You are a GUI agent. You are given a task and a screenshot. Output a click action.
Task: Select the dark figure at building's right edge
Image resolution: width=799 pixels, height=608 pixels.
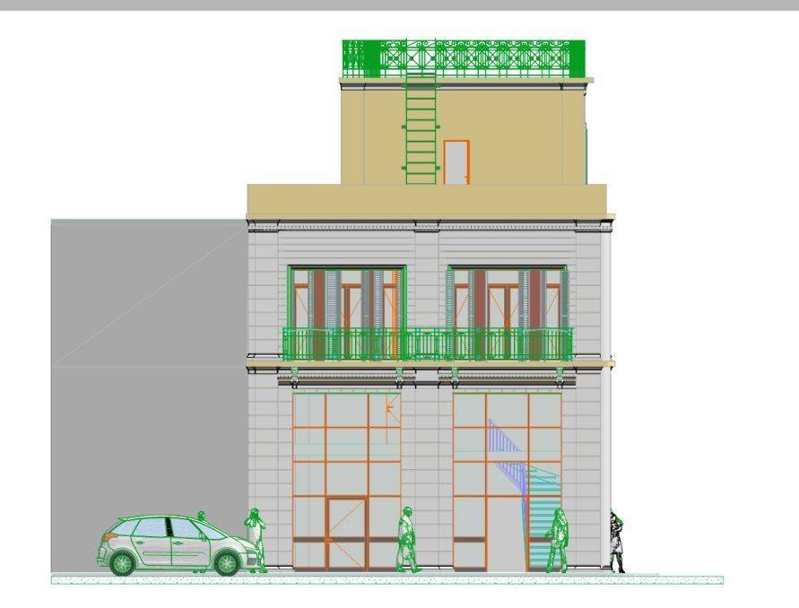[617, 542]
